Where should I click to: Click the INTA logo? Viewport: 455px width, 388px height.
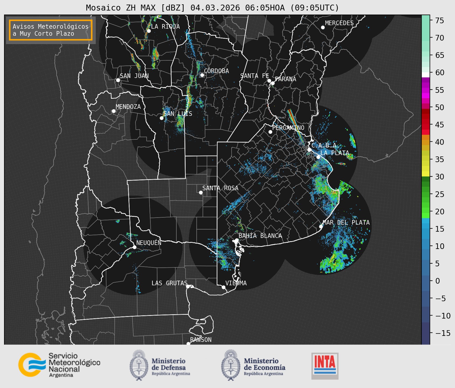click(325, 366)
